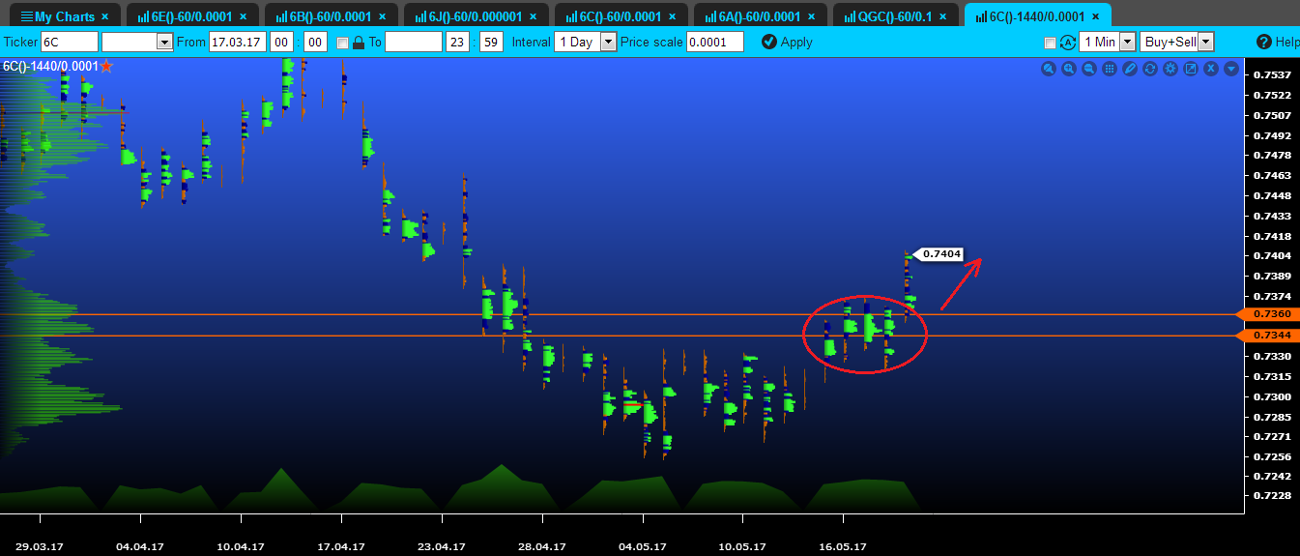Click the empty To date field

tap(413, 42)
